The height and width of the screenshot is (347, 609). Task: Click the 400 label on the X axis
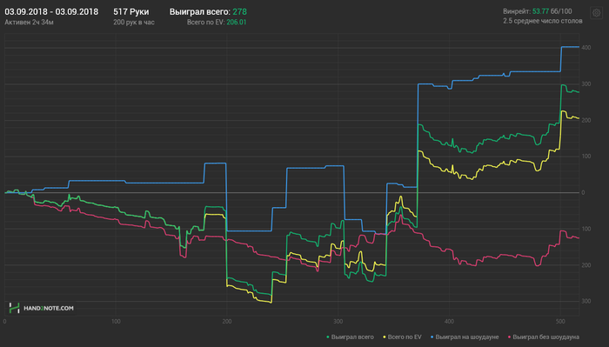(x=449, y=322)
